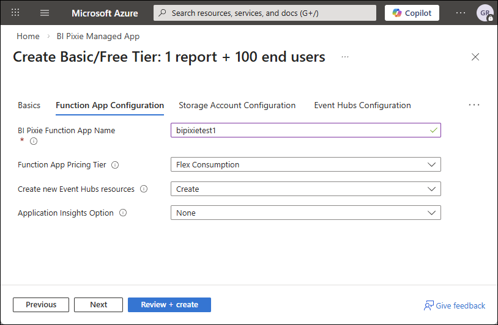Open the Event Hubs Configuration tab
The width and height of the screenshot is (498, 325).
(362, 105)
